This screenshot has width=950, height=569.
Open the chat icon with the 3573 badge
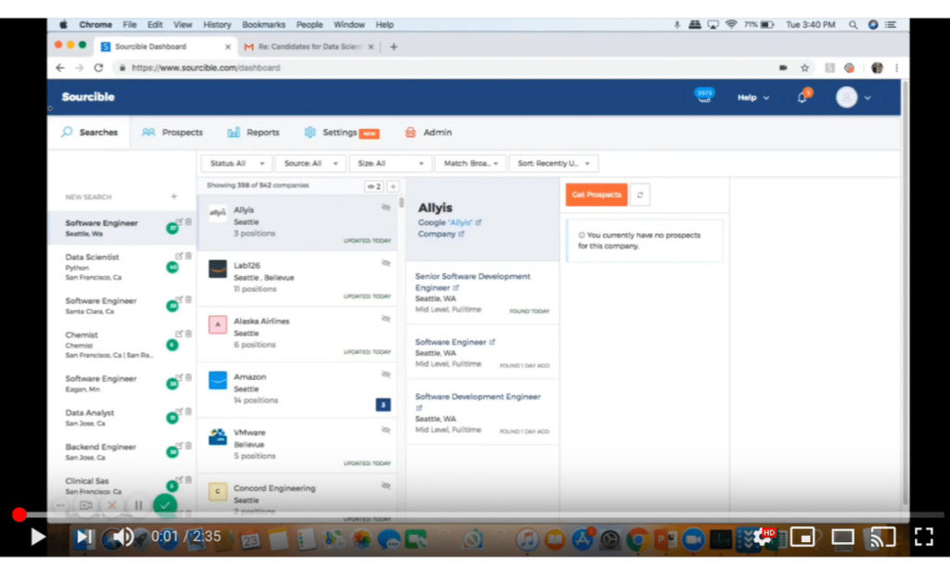click(704, 96)
